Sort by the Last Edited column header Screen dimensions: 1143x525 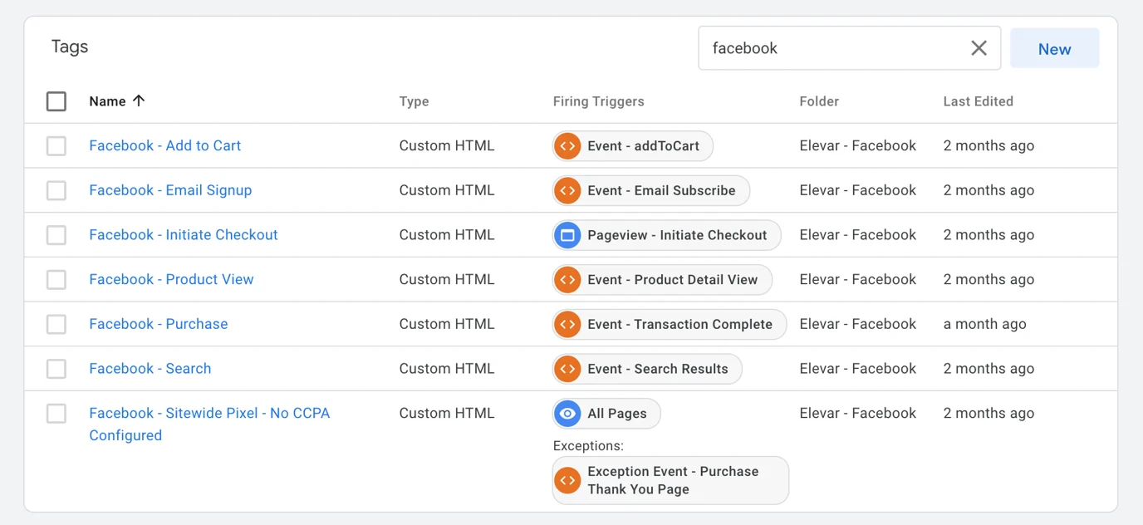(978, 101)
